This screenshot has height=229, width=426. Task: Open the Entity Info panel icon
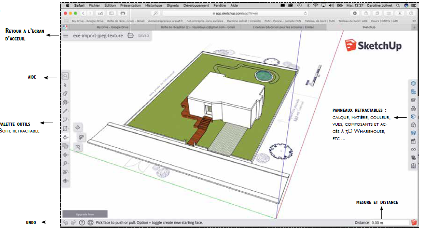(413, 84)
